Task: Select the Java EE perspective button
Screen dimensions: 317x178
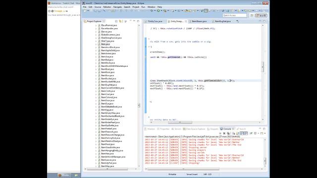Action: (x=261, y=15)
